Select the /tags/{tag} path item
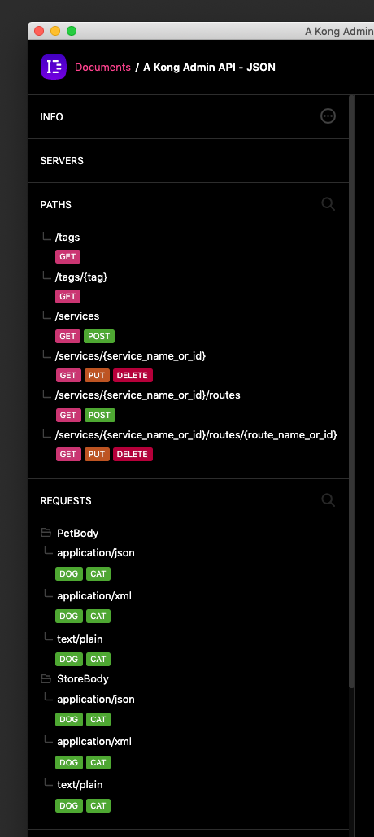The height and width of the screenshot is (837, 374). [x=81, y=277]
